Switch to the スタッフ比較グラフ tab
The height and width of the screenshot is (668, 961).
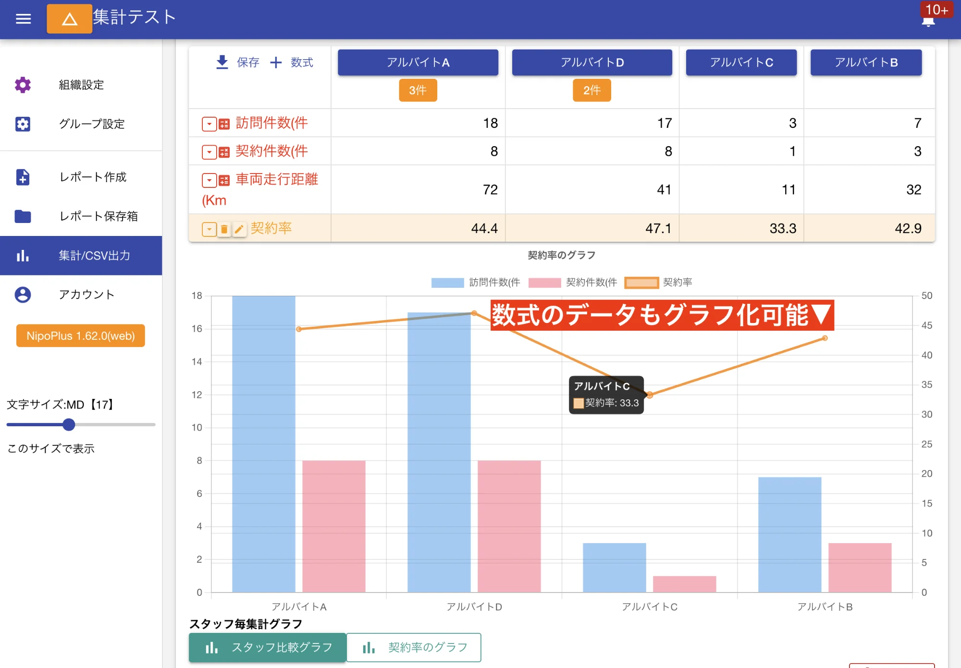pos(267,647)
